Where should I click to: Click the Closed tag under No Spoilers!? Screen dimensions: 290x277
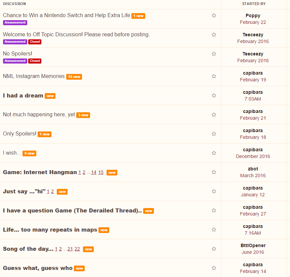35,61
